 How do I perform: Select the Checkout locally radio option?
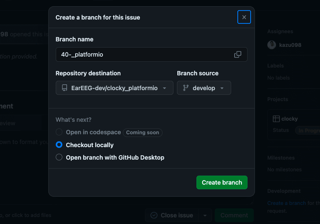point(59,145)
